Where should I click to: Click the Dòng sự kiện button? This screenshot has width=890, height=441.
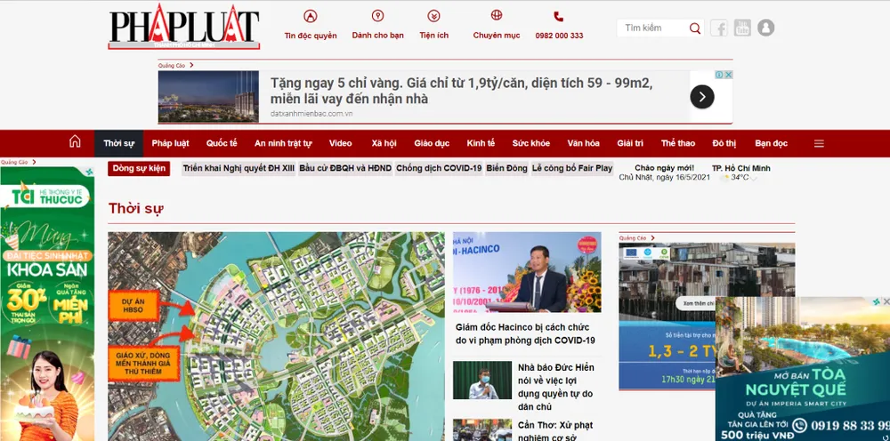point(139,168)
